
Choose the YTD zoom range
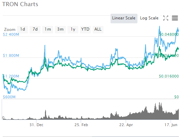tap(85, 29)
